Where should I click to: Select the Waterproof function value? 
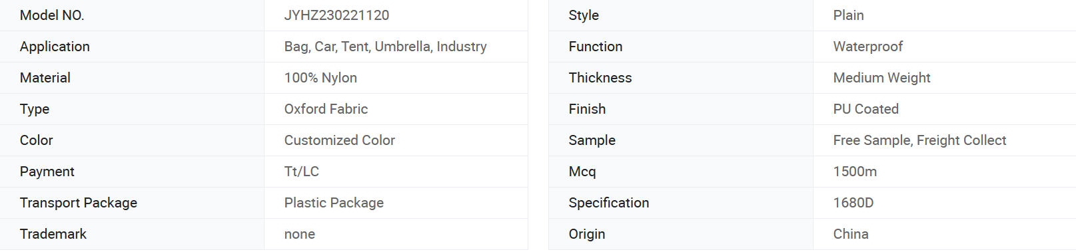pos(867,47)
